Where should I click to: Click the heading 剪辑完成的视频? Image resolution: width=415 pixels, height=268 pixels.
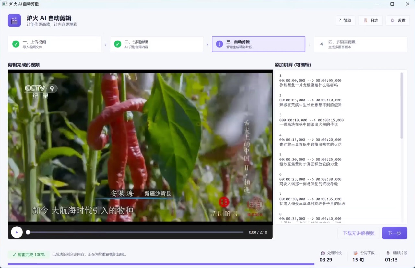coord(24,65)
